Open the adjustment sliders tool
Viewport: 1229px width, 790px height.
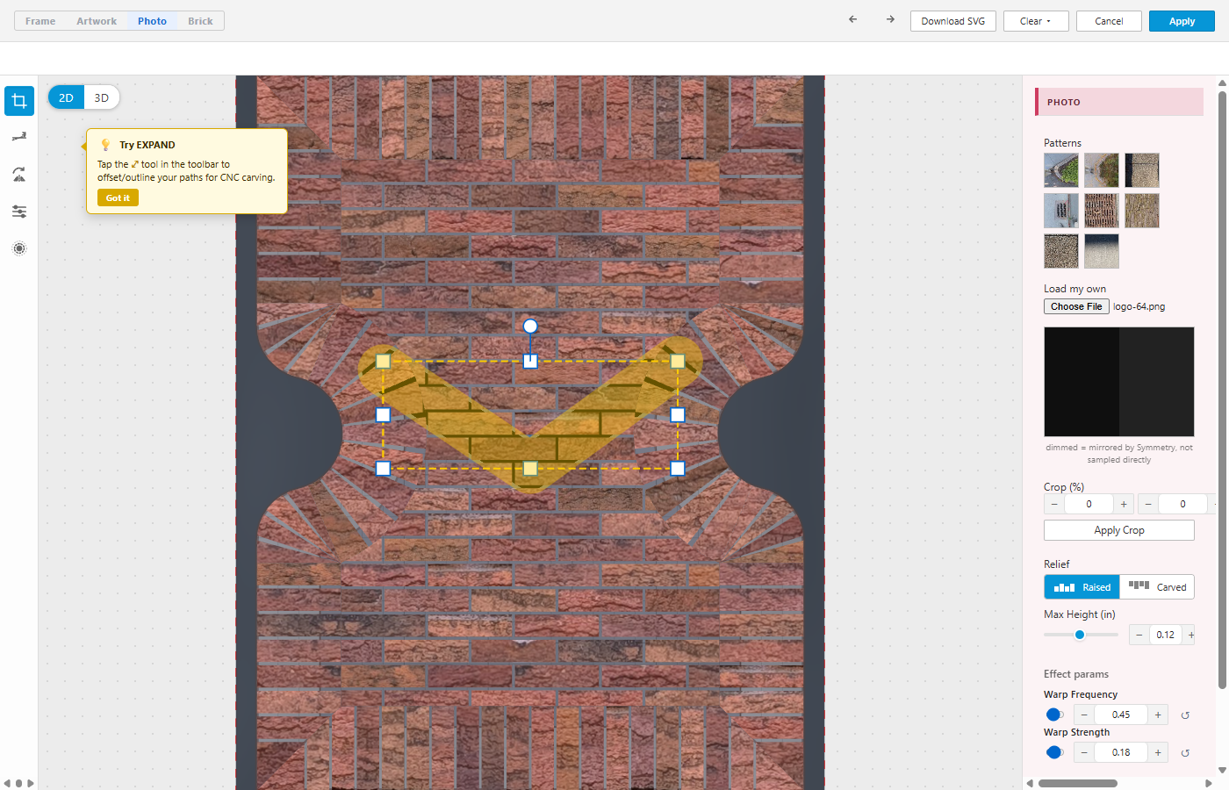pos(19,212)
